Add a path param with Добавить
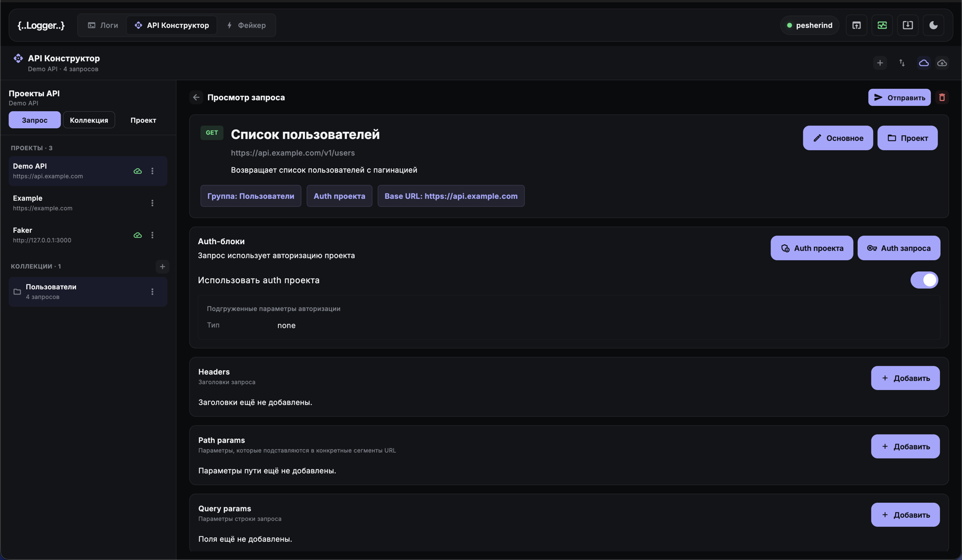 [905, 447]
